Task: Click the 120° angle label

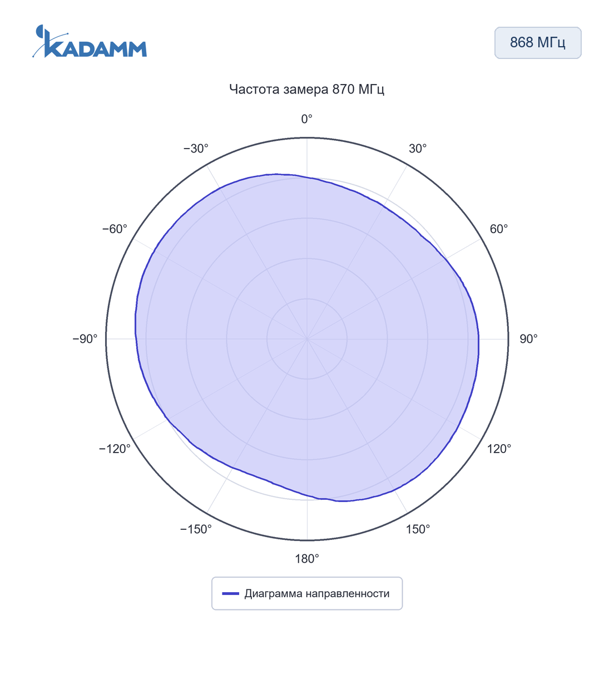Action: (499, 449)
